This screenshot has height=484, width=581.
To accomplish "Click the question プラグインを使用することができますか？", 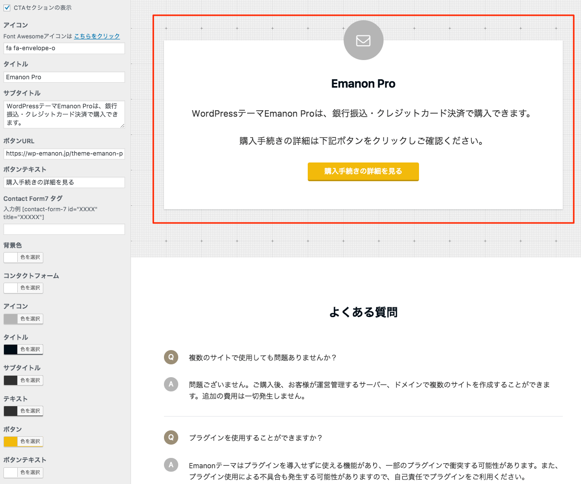I will pyautogui.click(x=256, y=438).
